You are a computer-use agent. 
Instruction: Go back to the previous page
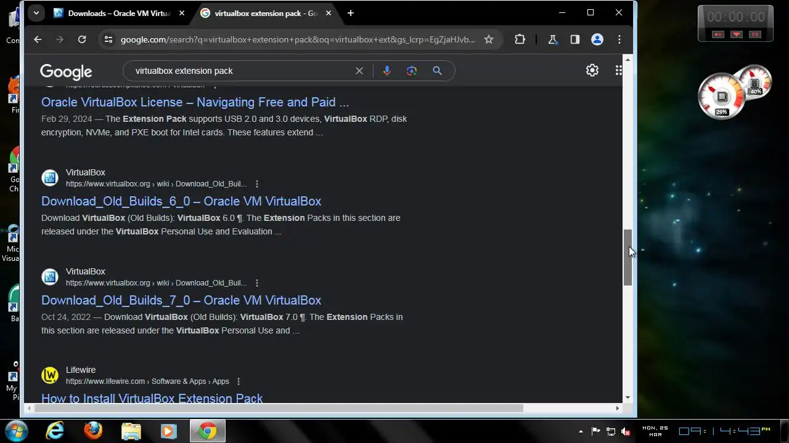[38, 39]
